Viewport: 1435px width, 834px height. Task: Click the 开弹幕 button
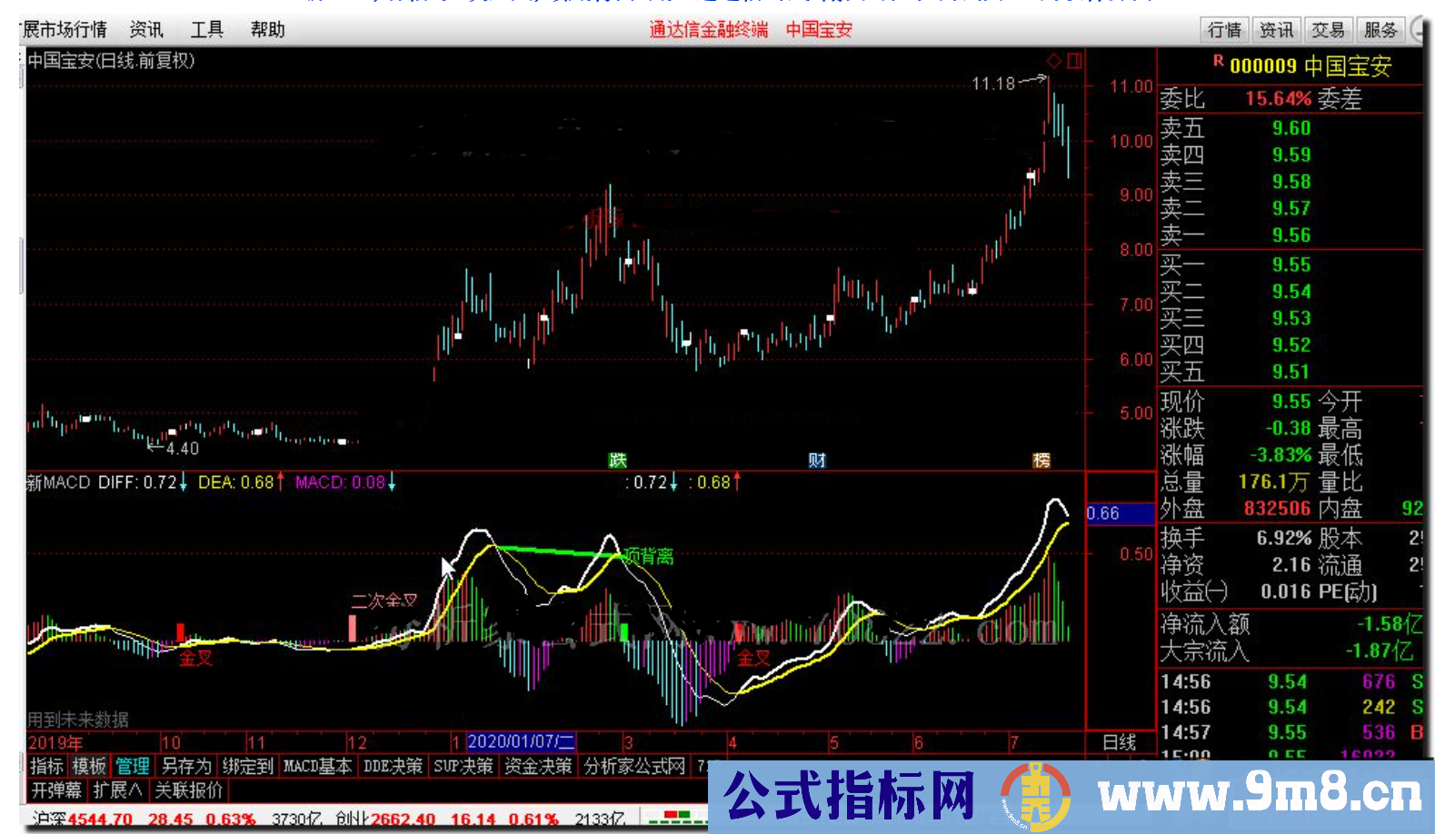coord(56,789)
